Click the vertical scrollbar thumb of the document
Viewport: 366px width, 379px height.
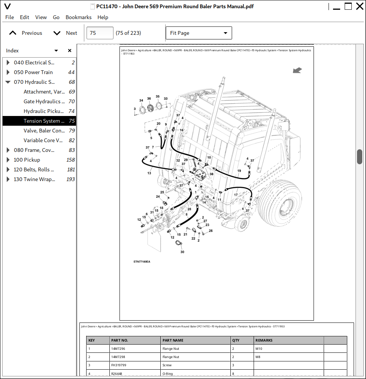pos(360,157)
